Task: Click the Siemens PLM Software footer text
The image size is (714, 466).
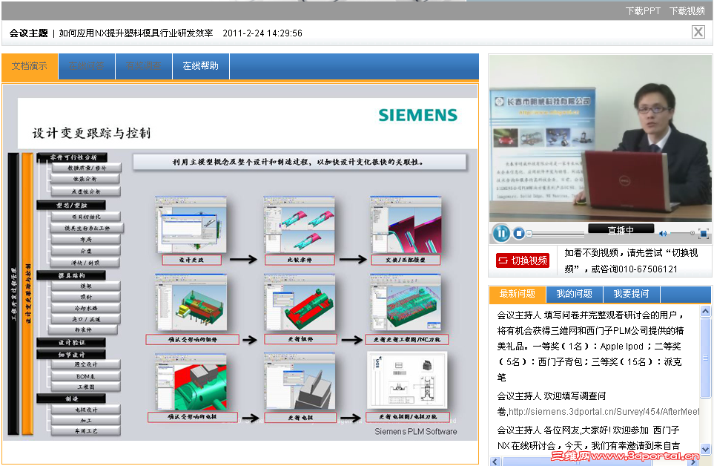Action: pos(416,431)
